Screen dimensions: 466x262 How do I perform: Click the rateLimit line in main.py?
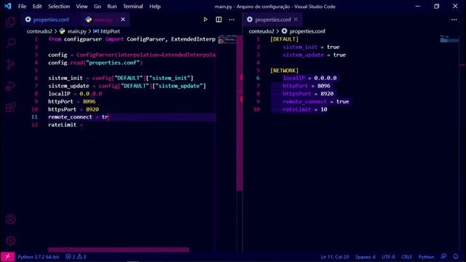[66, 124]
